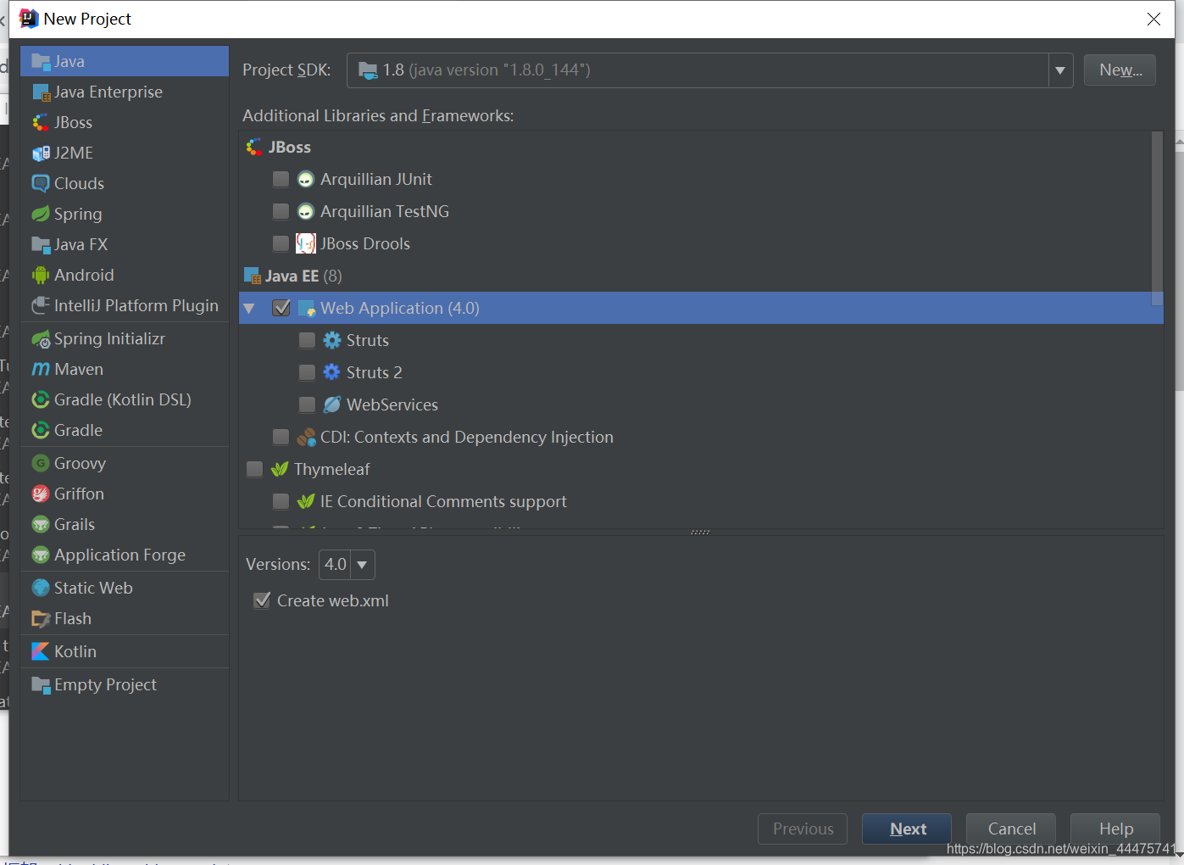Enable the Arquillian JUnit checkbox
Screen dimensions: 1184x865
[281, 180]
